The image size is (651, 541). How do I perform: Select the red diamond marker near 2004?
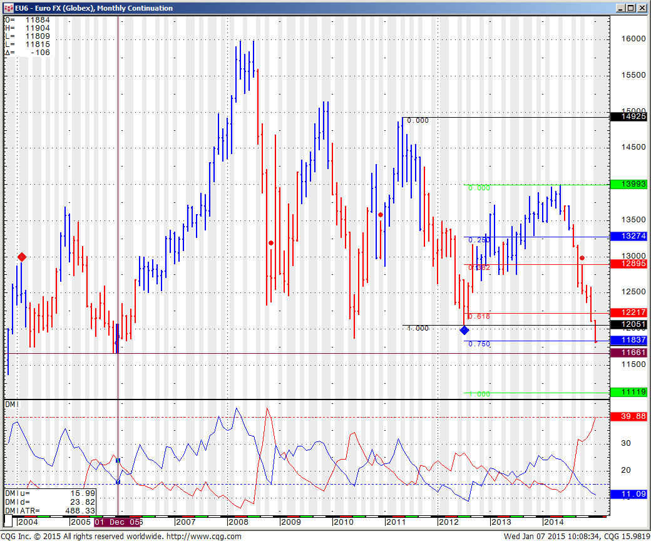point(22,257)
